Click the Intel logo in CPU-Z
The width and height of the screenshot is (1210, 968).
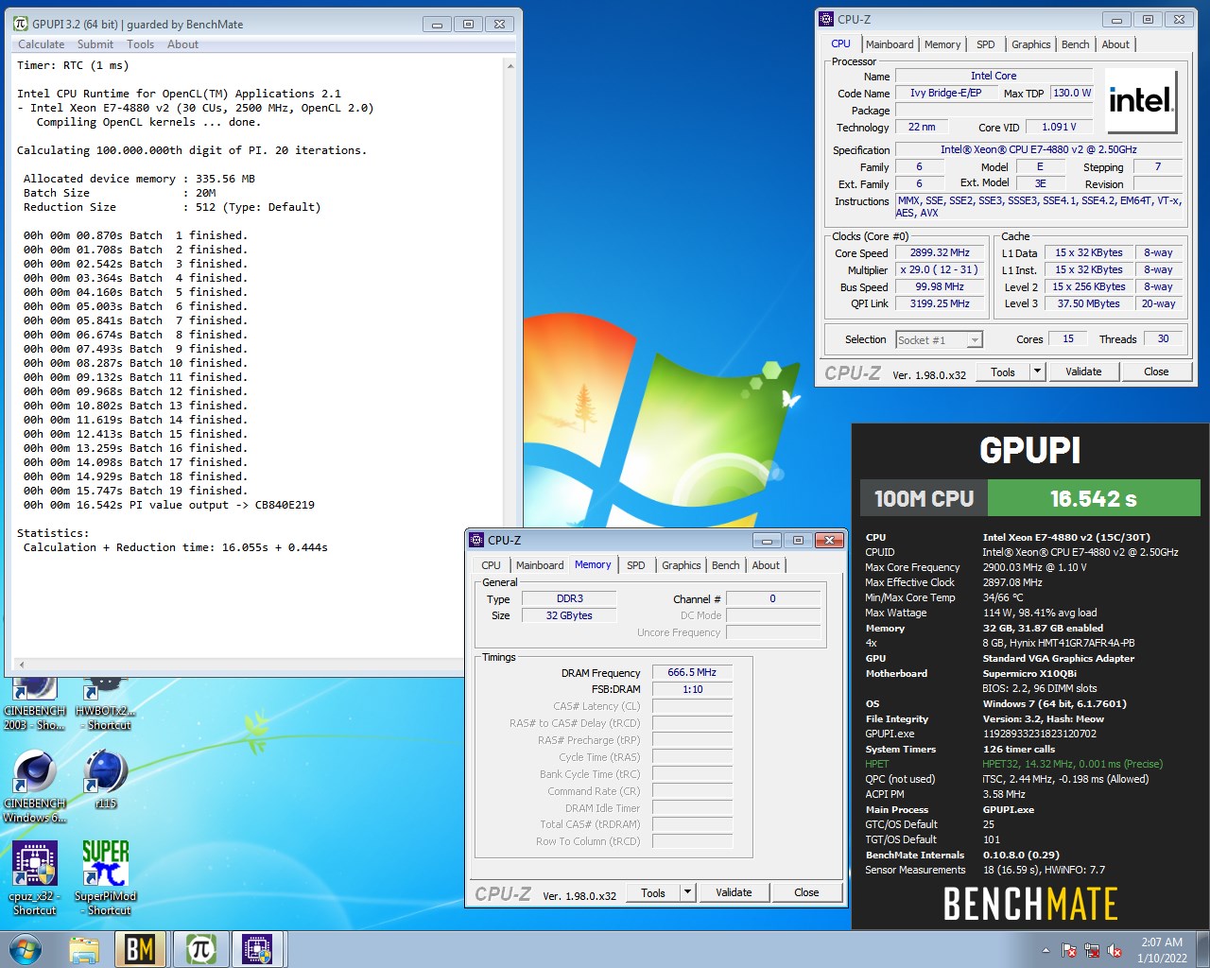(1141, 100)
